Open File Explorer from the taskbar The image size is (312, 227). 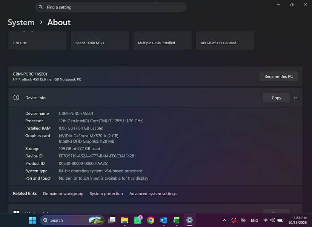coord(124,220)
